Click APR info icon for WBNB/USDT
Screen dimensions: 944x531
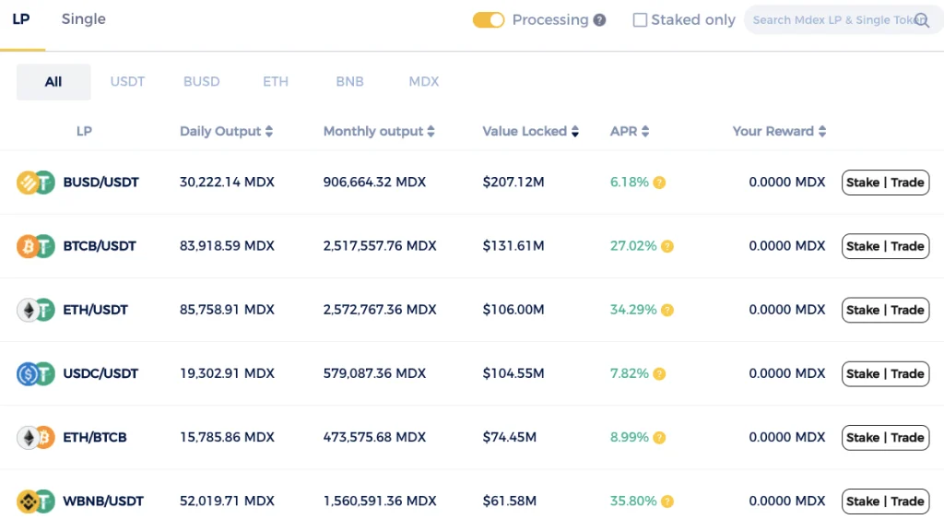coord(667,501)
